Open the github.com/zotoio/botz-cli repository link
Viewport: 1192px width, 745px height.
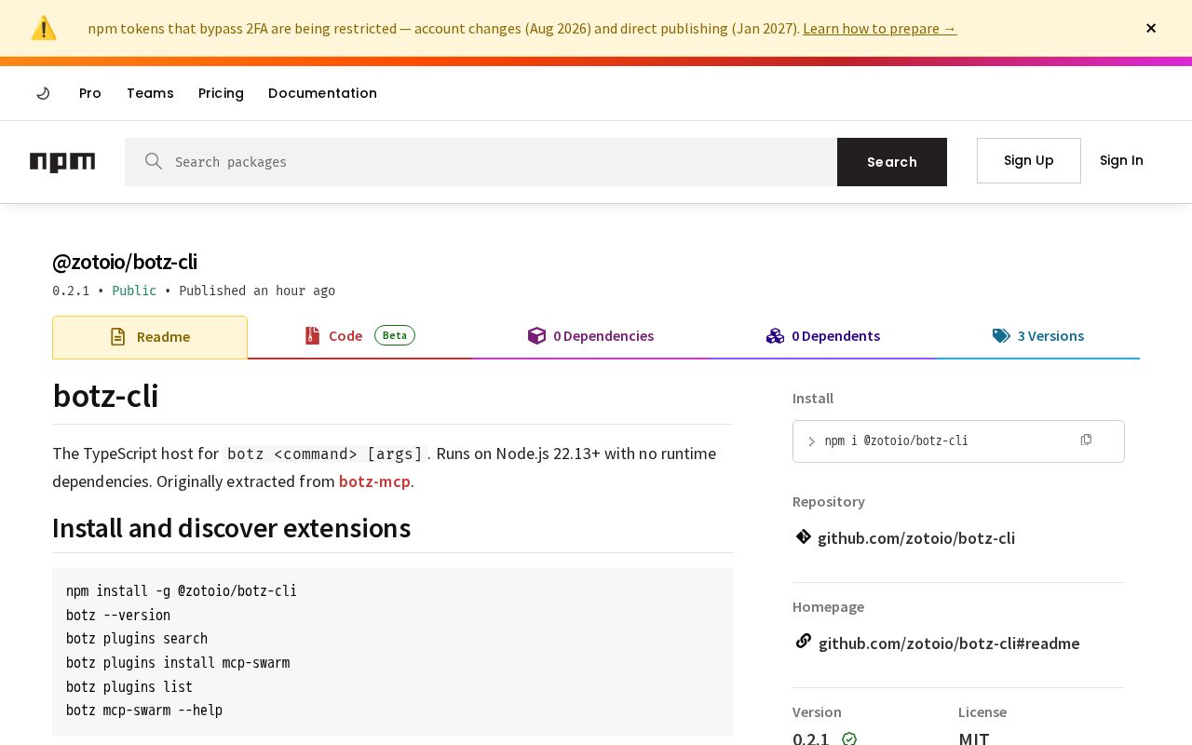(x=916, y=538)
